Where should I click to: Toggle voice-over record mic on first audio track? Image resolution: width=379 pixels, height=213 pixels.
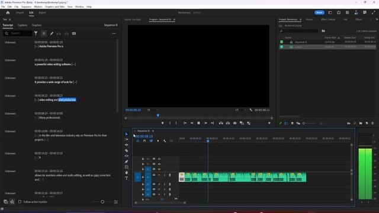click(x=170, y=175)
